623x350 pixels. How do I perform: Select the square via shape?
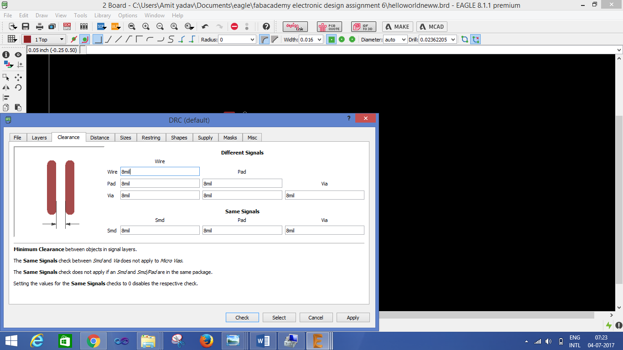(x=332, y=40)
